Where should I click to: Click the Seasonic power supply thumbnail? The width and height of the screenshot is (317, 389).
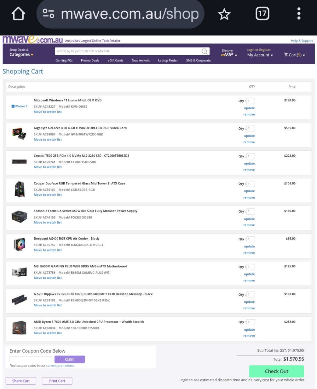[x=19, y=217]
